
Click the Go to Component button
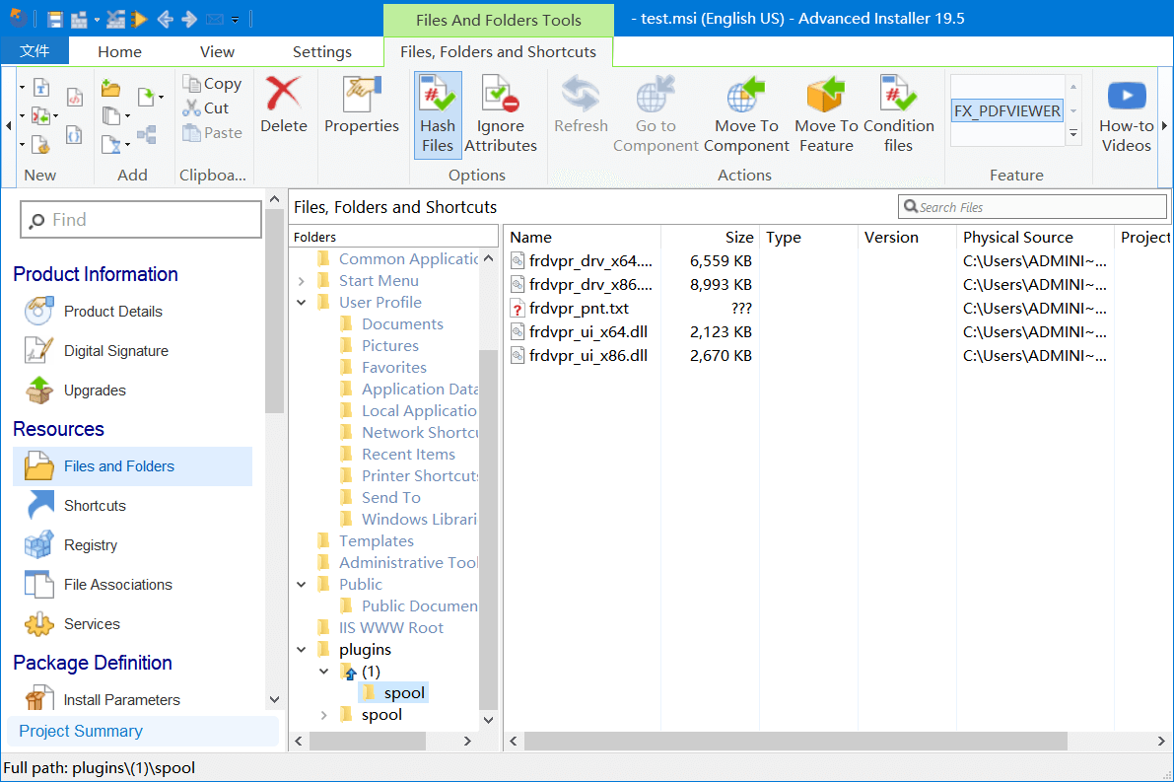pos(655,108)
